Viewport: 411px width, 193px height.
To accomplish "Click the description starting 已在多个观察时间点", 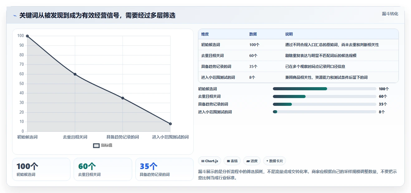I will (315, 67).
